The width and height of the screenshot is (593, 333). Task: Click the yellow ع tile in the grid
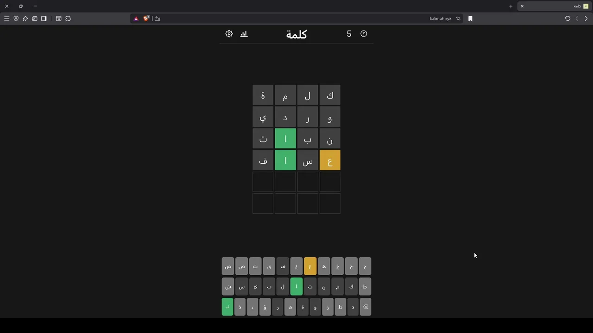coord(330,160)
